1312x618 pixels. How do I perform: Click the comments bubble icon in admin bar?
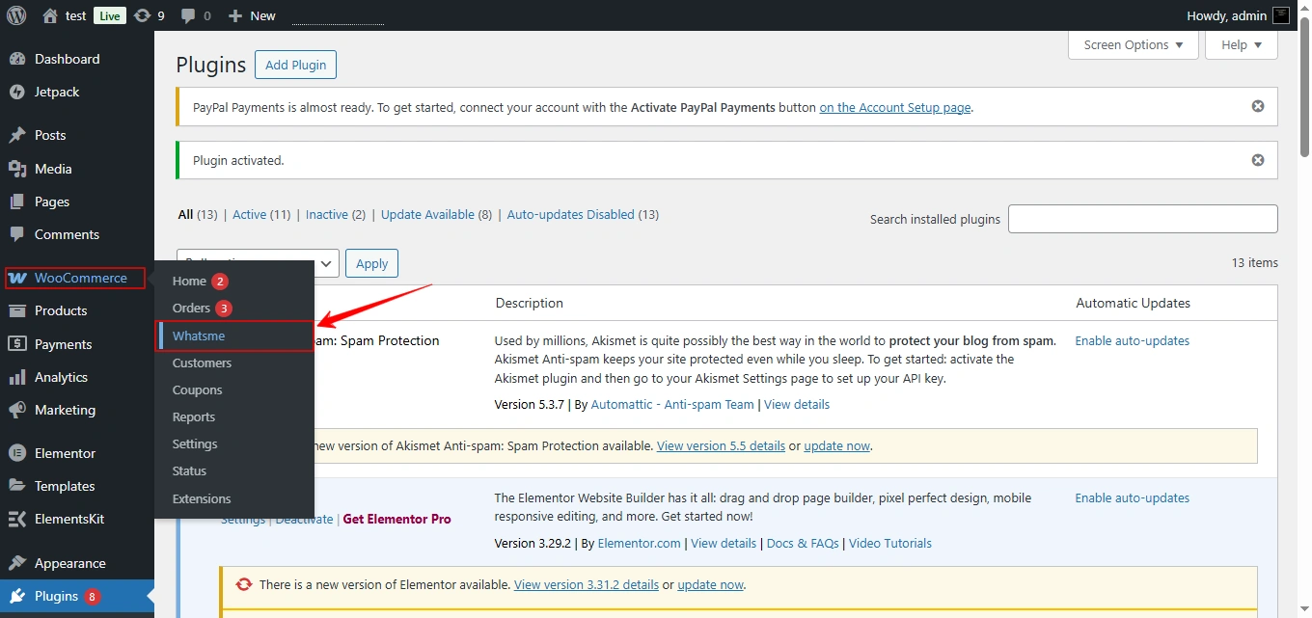[x=189, y=15]
